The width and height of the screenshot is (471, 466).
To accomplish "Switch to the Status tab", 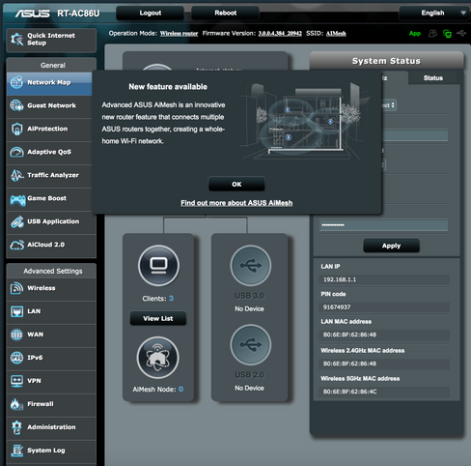I will (x=433, y=78).
